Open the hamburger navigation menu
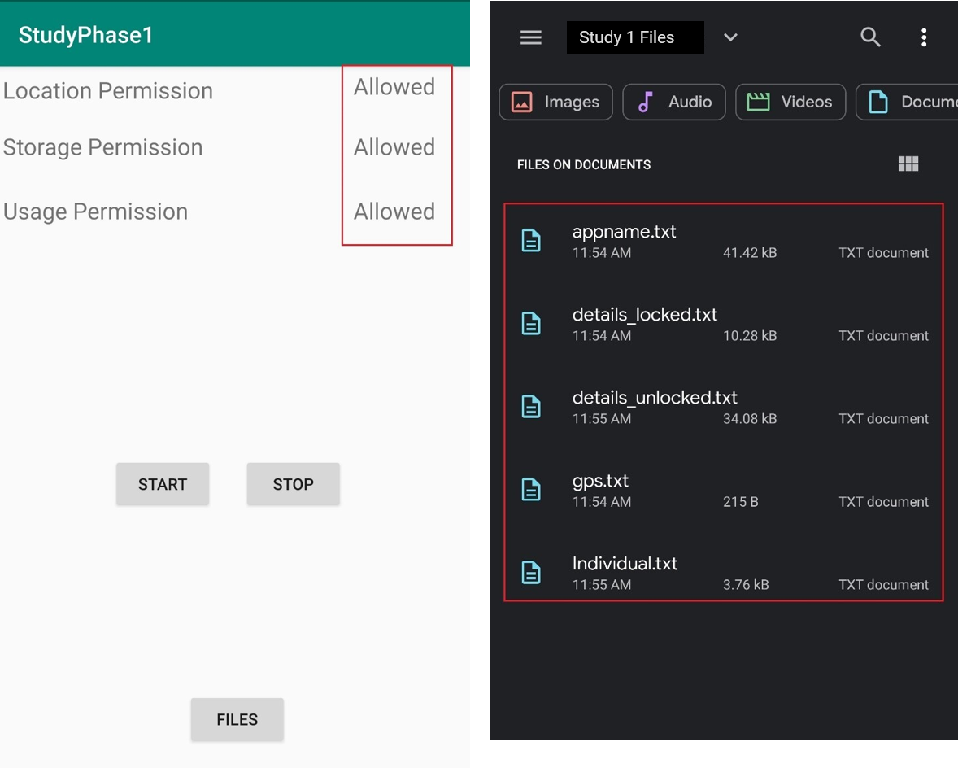 coord(530,37)
